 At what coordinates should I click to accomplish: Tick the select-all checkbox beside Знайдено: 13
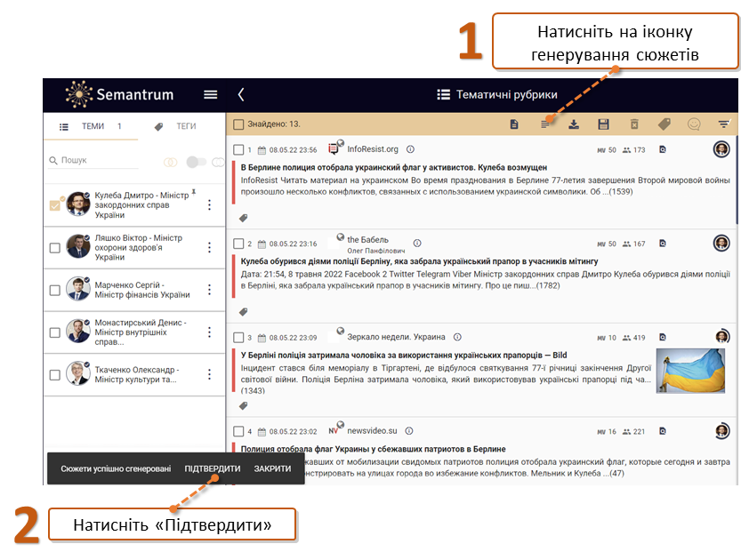pyautogui.click(x=238, y=124)
